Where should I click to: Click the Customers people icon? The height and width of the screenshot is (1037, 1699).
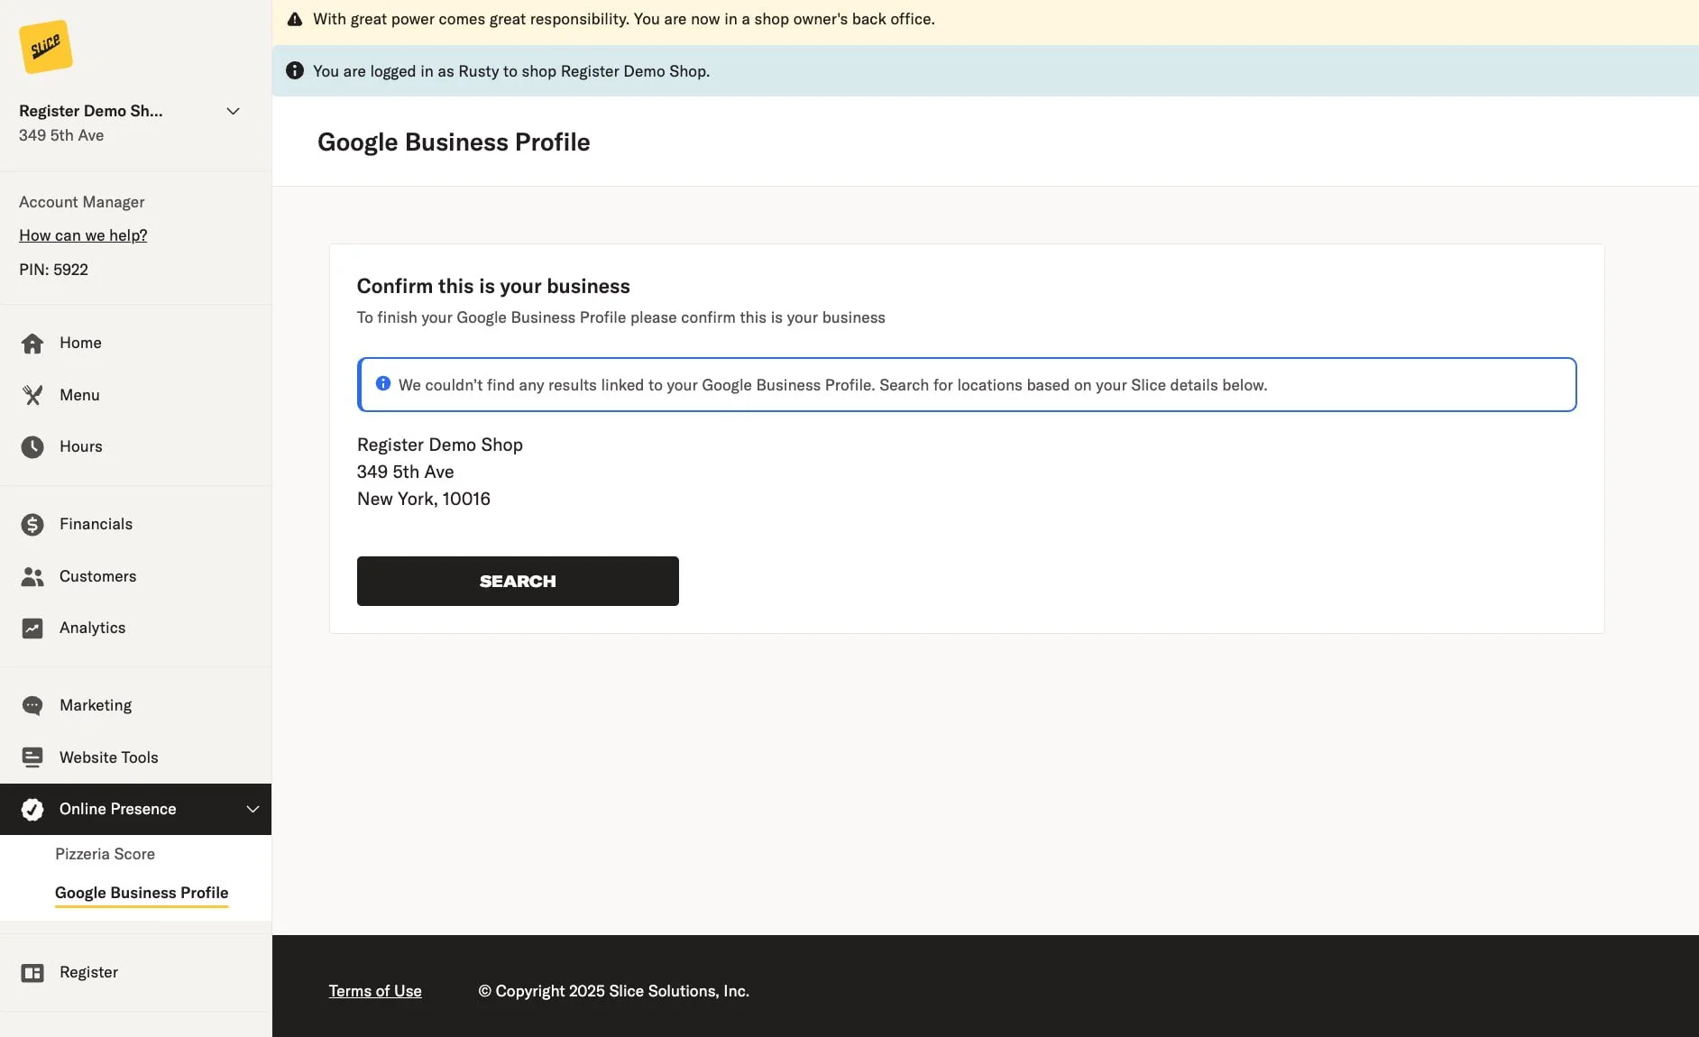32,577
